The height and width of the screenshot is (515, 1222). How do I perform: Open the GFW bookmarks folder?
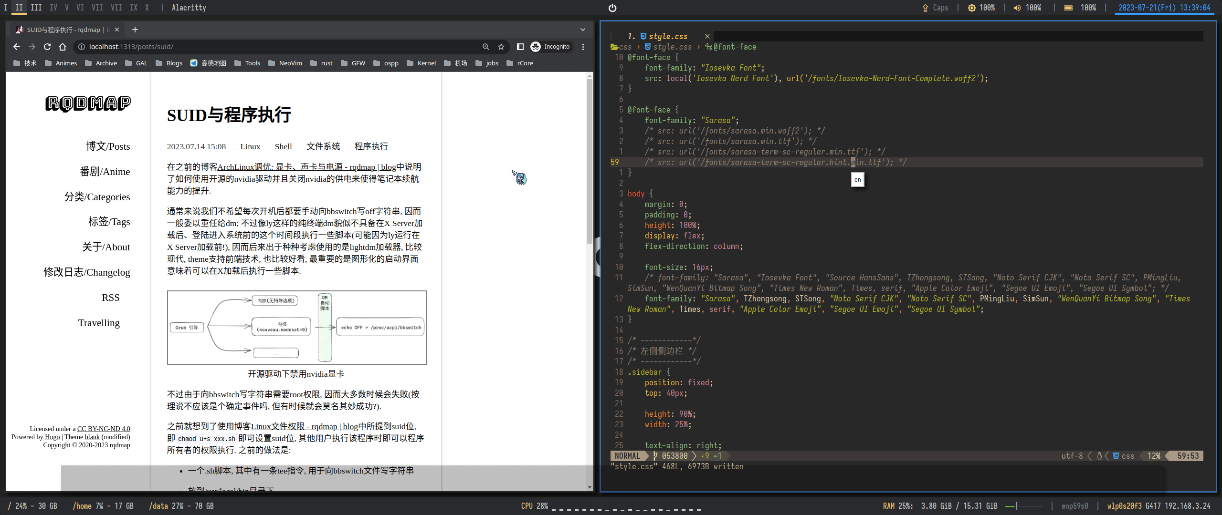[353, 63]
